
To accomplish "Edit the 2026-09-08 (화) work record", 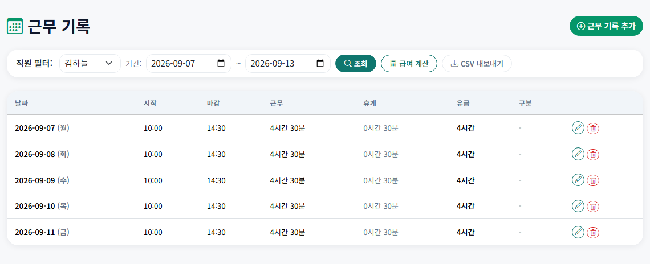I will click(x=578, y=154).
